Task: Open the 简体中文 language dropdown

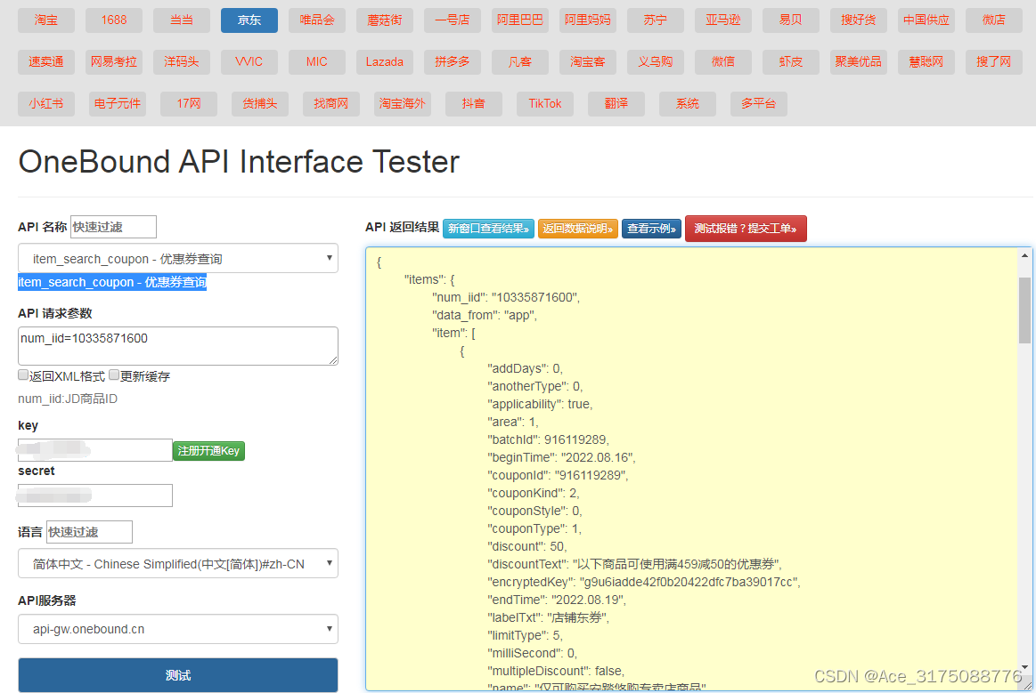Action: point(178,563)
